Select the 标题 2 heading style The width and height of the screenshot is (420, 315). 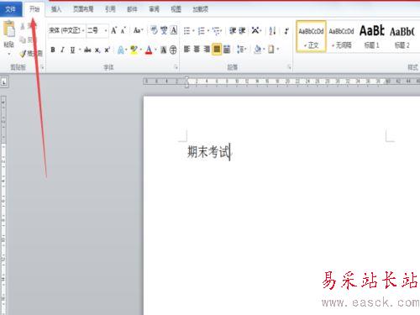(x=402, y=36)
